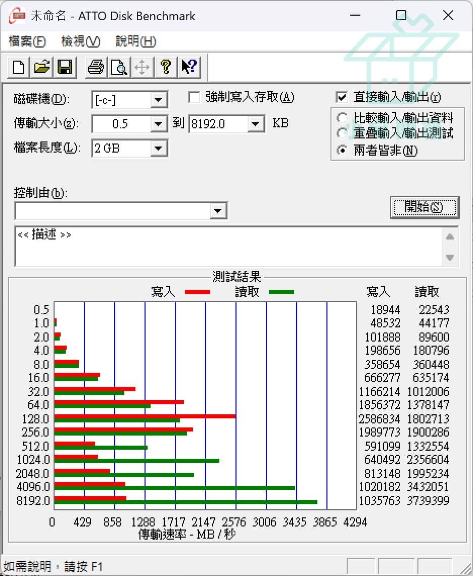Click the 512.0 row write value 591099

click(382, 446)
